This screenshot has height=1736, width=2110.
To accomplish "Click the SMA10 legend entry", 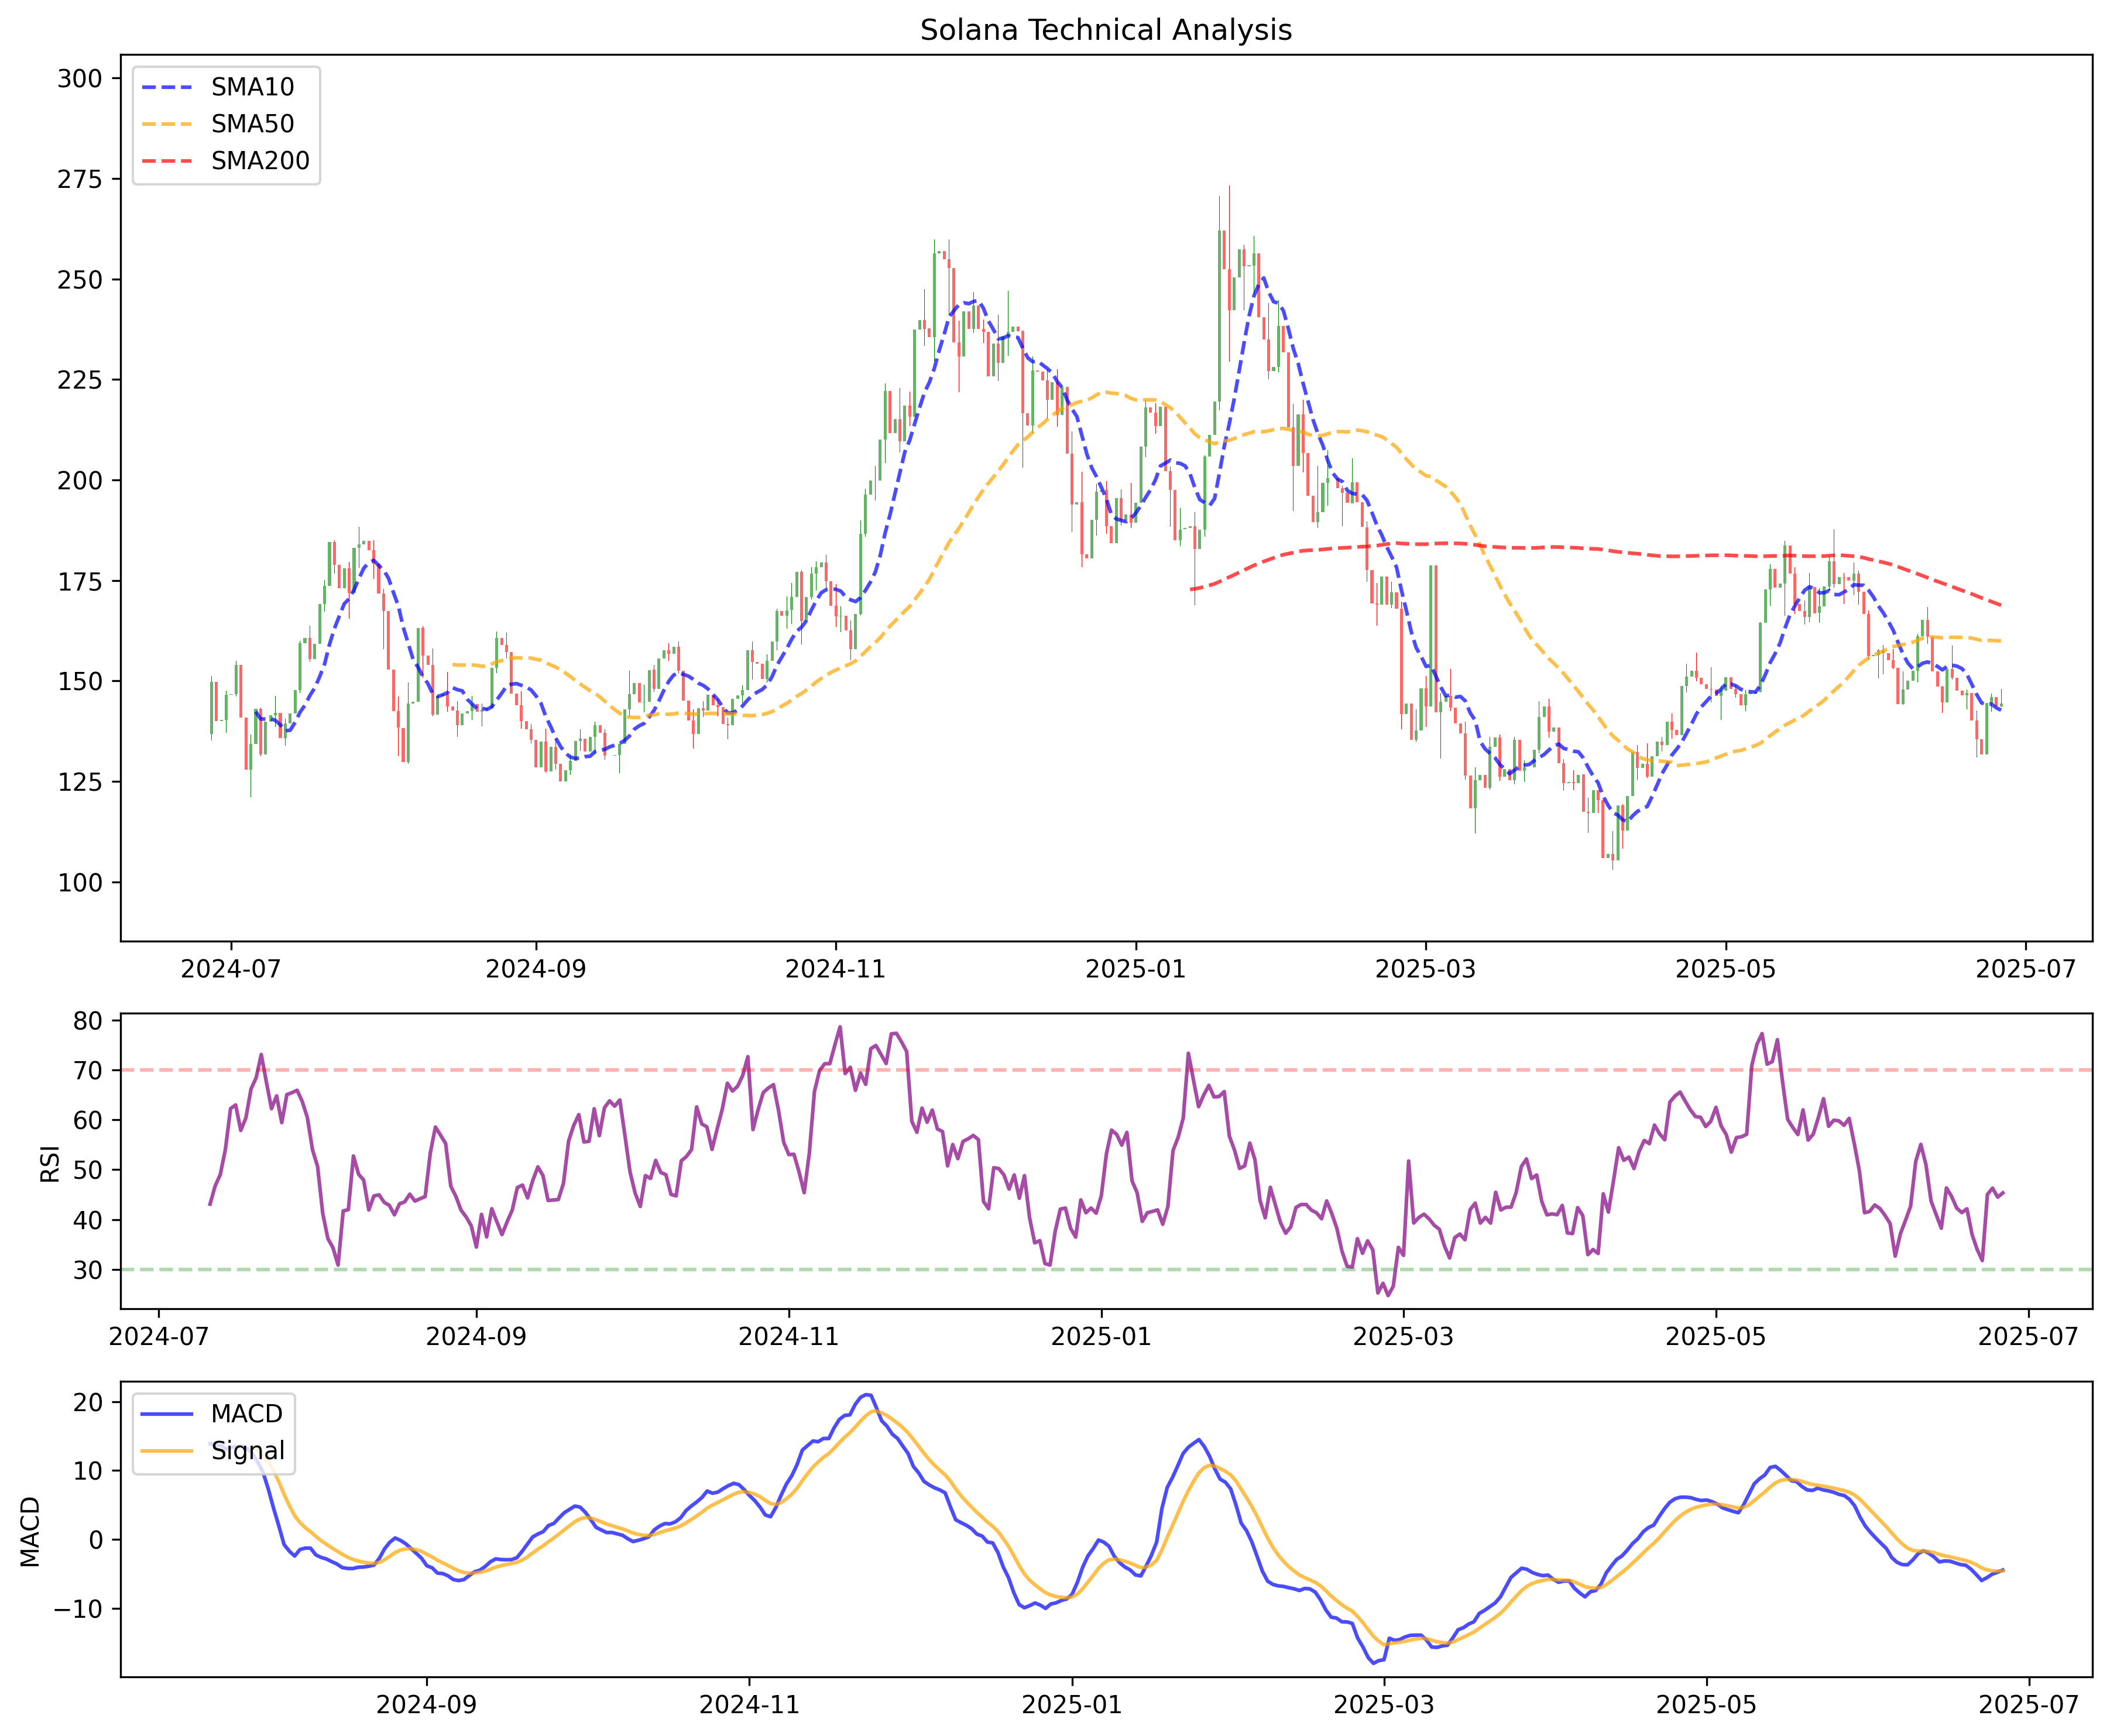I will (252, 87).
